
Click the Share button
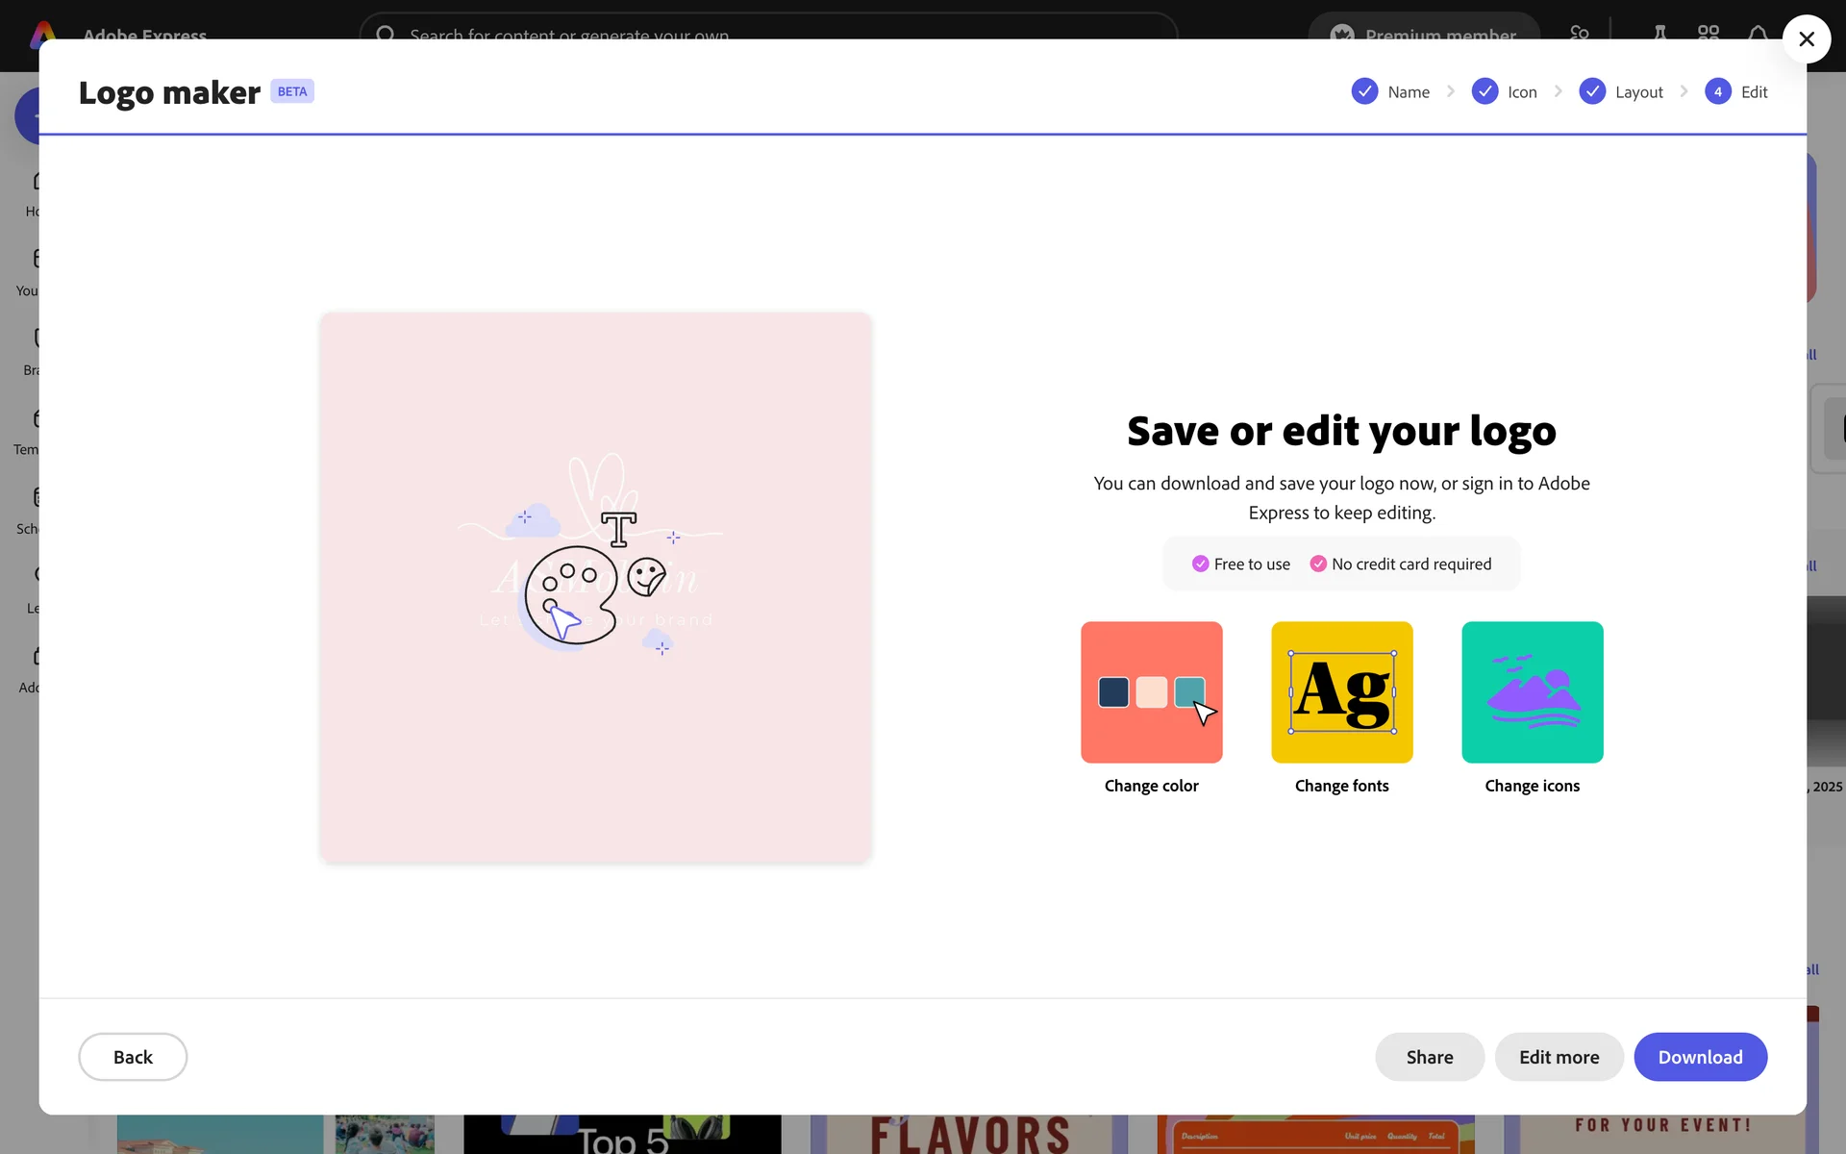click(1429, 1057)
